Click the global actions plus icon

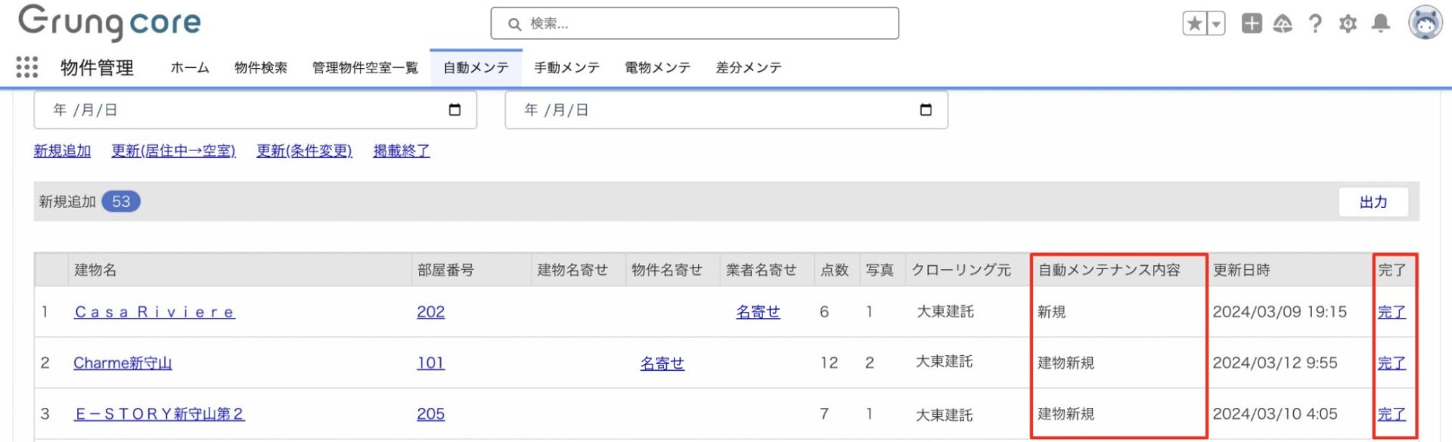tap(1252, 24)
